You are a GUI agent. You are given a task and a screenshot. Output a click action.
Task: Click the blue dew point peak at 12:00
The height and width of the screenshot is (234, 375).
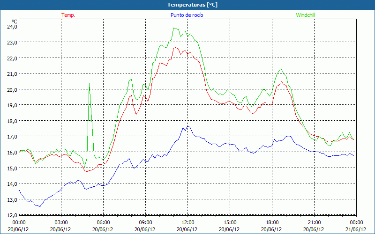[188, 126]
